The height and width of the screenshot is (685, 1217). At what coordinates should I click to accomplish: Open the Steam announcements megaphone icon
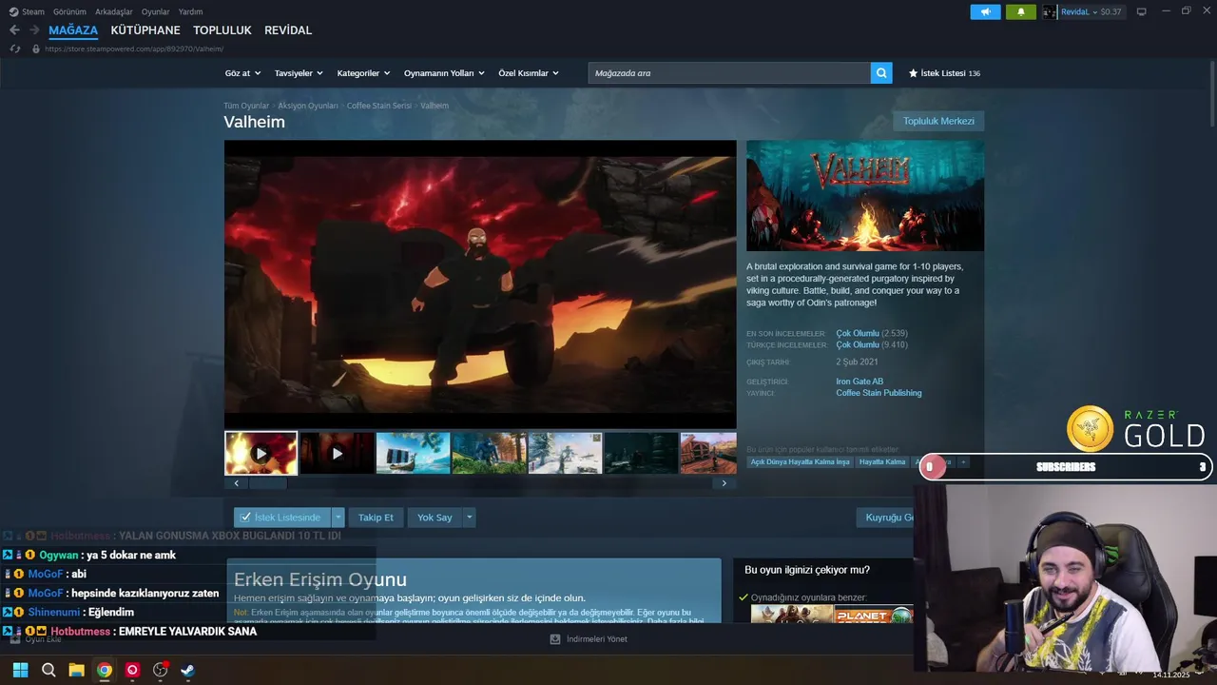985,11
